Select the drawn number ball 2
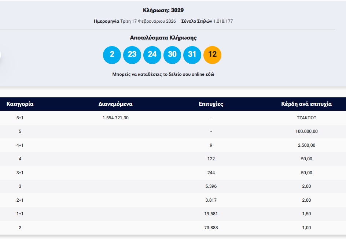 pos(112,55)
